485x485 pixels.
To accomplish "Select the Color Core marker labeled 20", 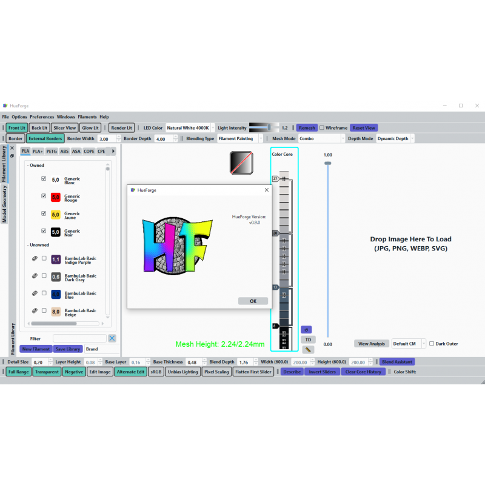I will (x=276, y=233).
